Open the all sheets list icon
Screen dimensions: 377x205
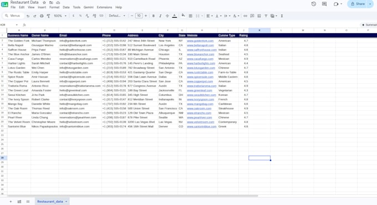(x=28, y=202)
